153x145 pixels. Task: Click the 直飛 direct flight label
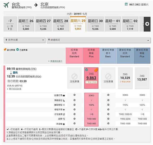point(15,73)
